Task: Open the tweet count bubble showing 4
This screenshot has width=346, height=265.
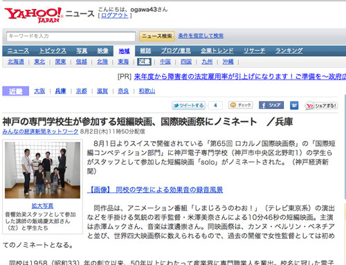Action: pos(215,105)
